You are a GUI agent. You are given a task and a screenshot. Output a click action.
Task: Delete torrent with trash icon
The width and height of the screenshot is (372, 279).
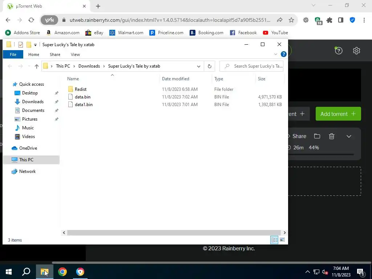tap(332, 136)
